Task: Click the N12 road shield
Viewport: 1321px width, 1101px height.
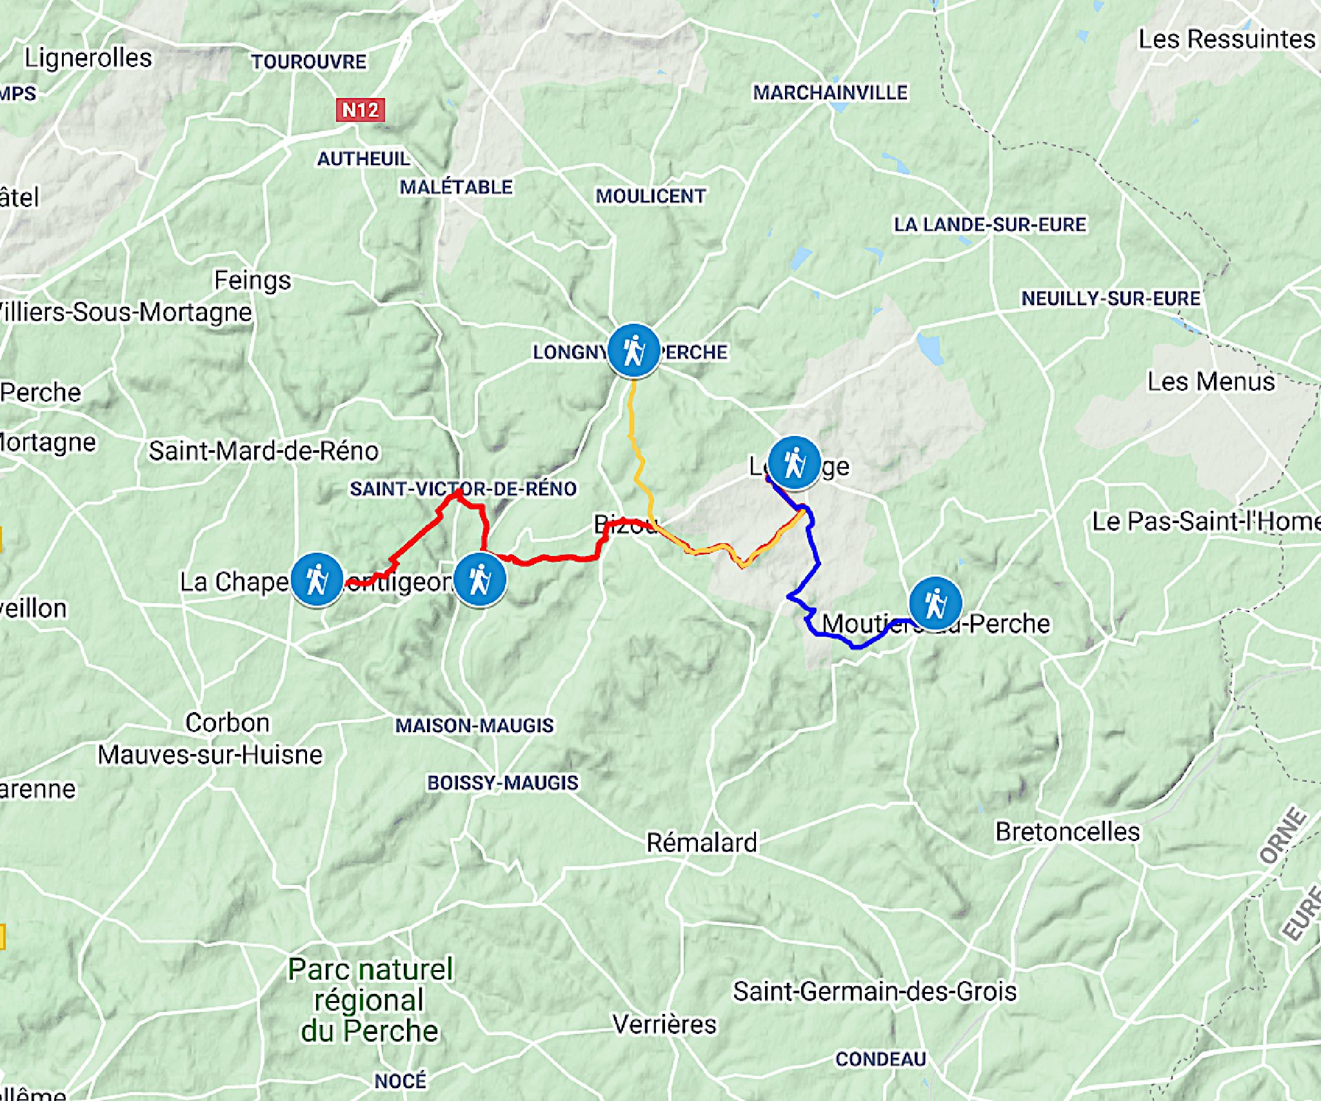Action: coord(361,110)
